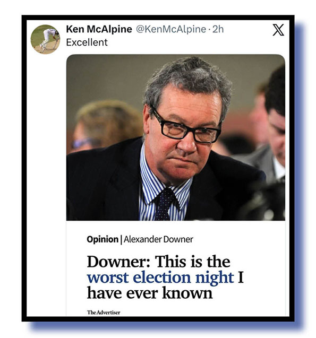
Task: Click the 2h post timestamp
Action: tap(218, 29)
